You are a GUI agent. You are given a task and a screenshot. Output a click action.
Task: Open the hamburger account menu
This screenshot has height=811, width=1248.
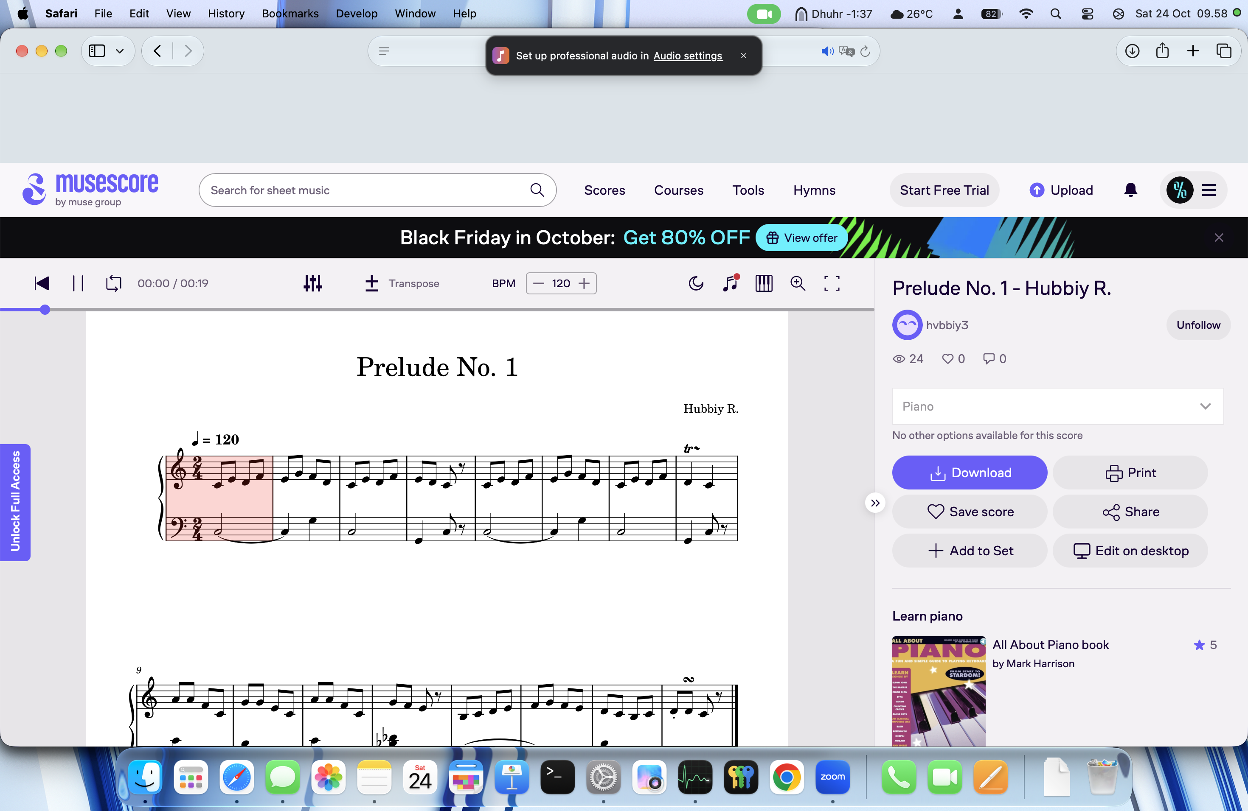(x=1209, y=190)
